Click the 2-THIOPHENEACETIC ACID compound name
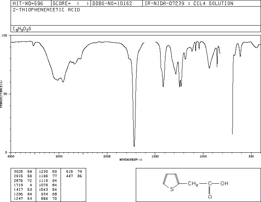Viewport: 261px width, 202px height. (46, 10)
